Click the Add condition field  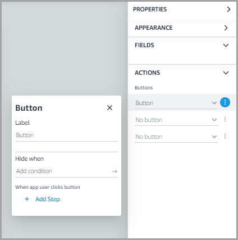66,171
